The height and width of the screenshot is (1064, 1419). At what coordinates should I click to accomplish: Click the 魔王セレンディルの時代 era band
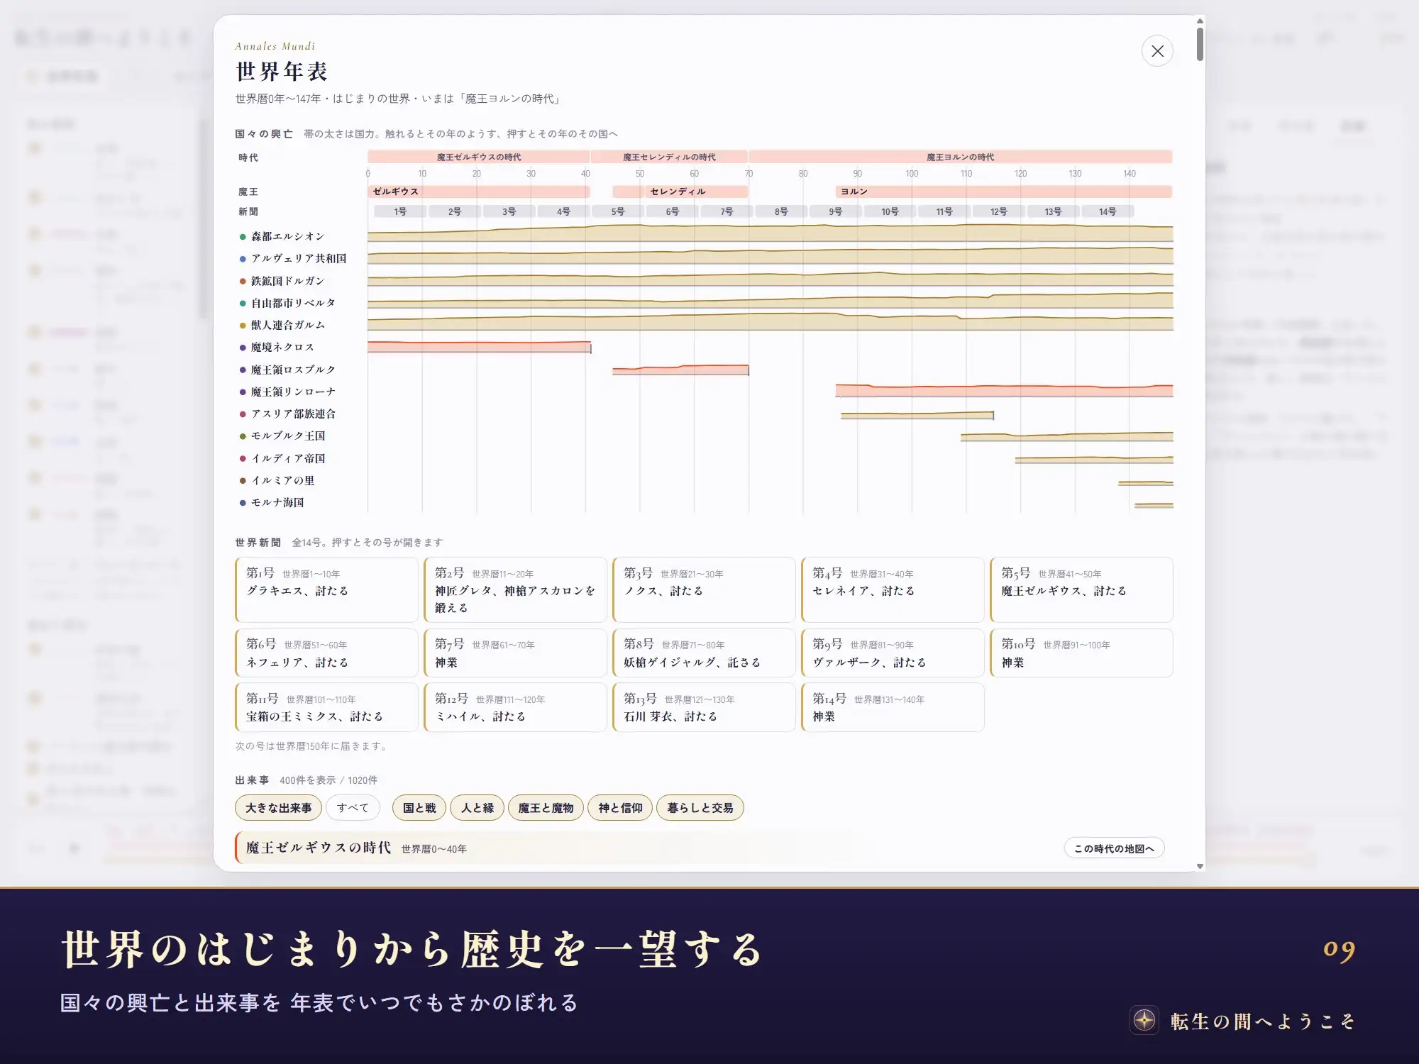[x=669, y=157]
